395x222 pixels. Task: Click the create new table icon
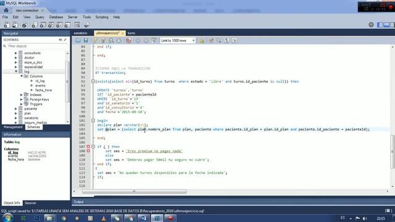coord(43,25)
